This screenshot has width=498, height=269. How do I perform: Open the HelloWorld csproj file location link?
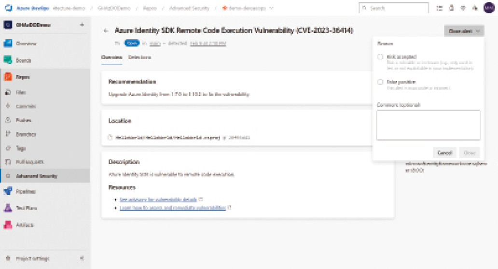167,138
